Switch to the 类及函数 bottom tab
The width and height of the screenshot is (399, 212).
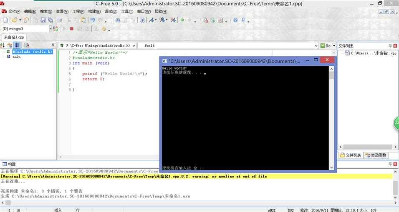pos(376,155)
